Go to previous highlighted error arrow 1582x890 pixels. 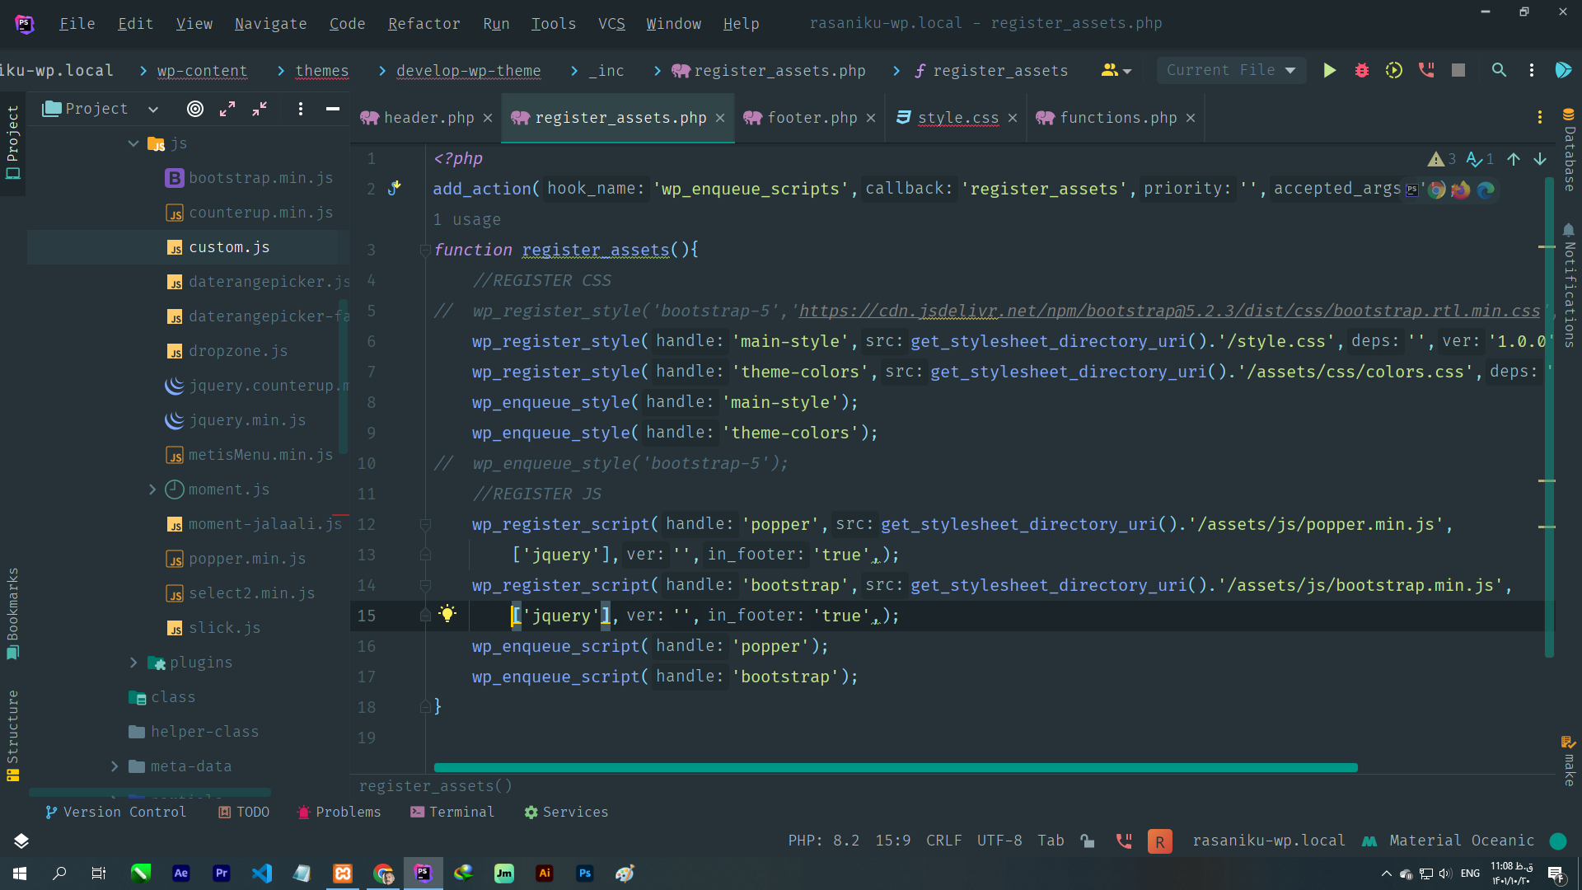pyautogui.click(x=1514, y=159)
